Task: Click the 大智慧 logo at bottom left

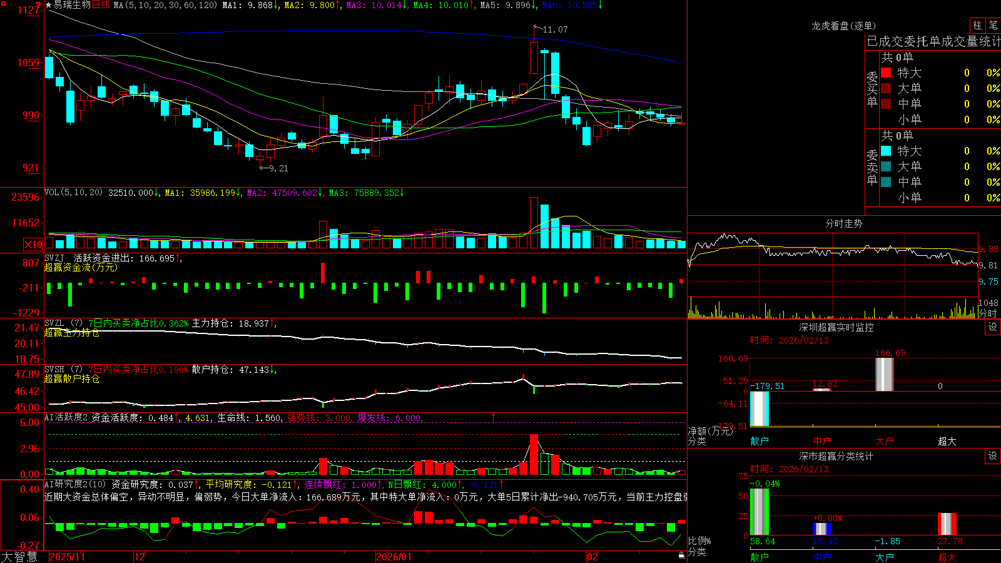Action: (x=19, y=556)
